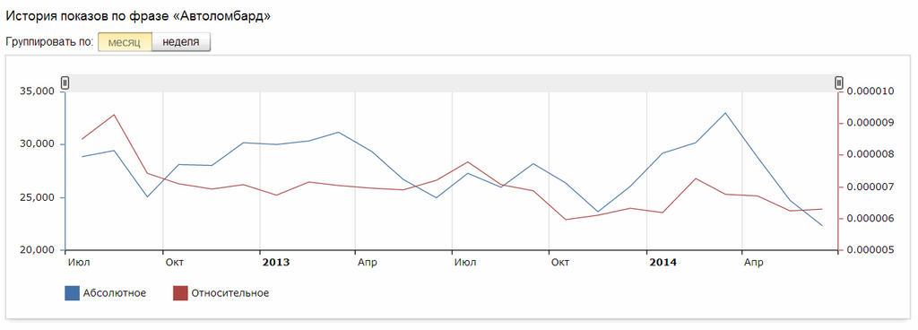Group data by месяц
The width and height of the screenshot is (918, 330).
[125, 42]
